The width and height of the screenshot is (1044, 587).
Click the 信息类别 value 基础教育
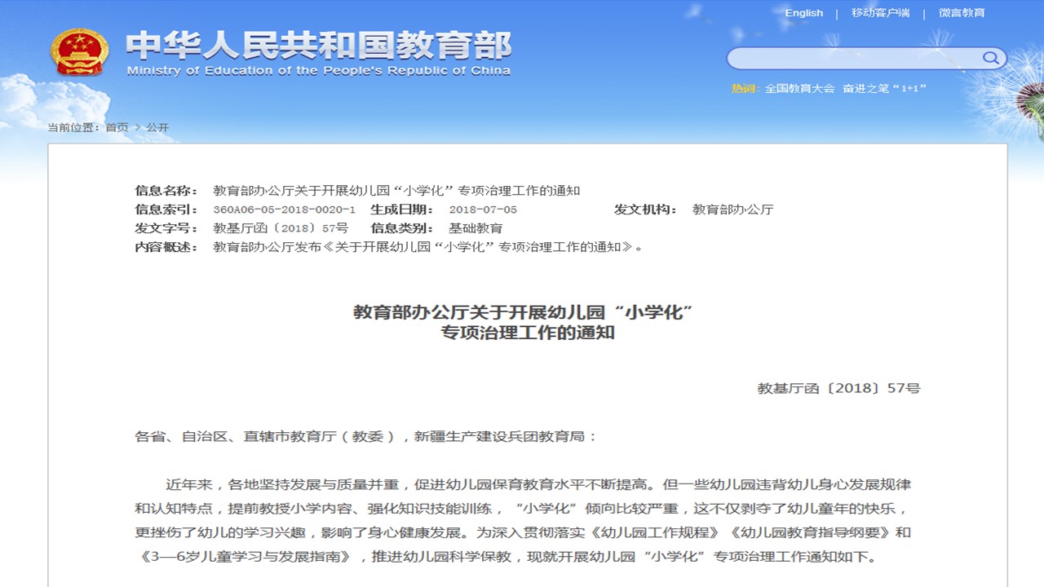pos(476,228)
